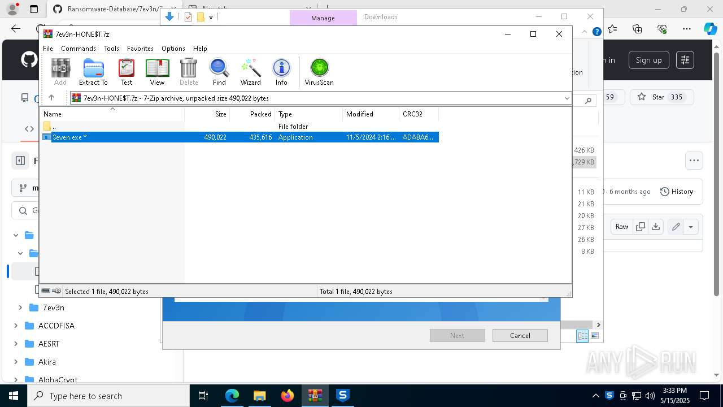Select the parent folder '..' row

pyautogui.click(x=241, y=127)
